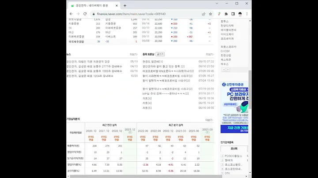Open news about 2777주 장내매수
The width and height of the screenshot is (318, 178).
(95, 67)
